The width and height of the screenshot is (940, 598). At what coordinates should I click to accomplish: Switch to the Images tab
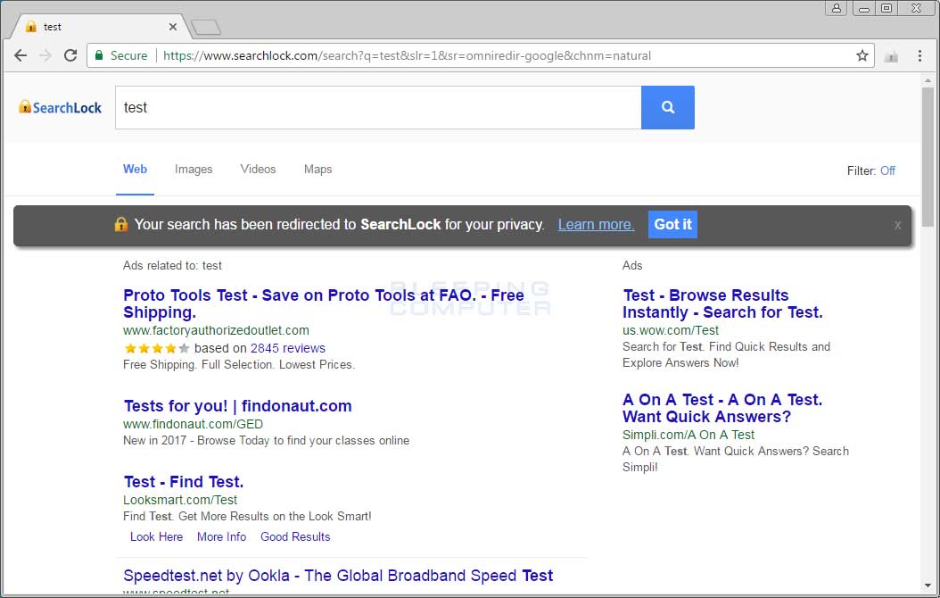pos(194,170)
